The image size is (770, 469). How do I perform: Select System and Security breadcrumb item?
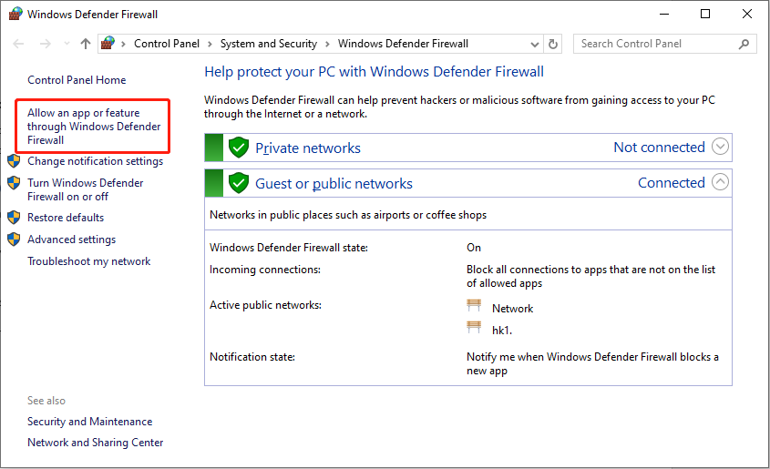coord(268,44)
